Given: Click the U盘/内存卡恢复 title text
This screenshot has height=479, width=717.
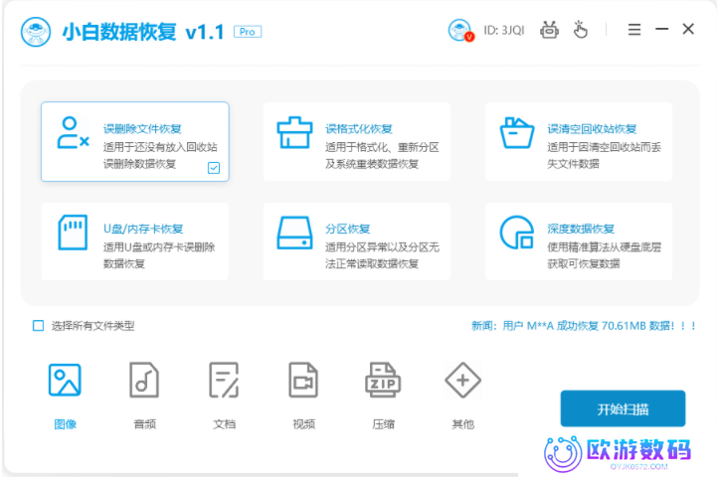Looking at the screenshot, I should [143, 229].
